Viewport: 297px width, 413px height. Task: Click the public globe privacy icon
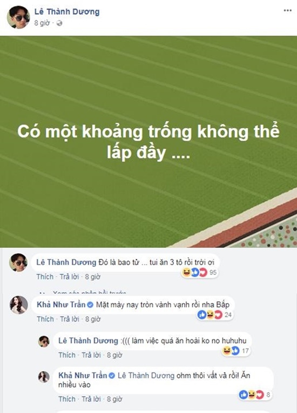(59, 23)
